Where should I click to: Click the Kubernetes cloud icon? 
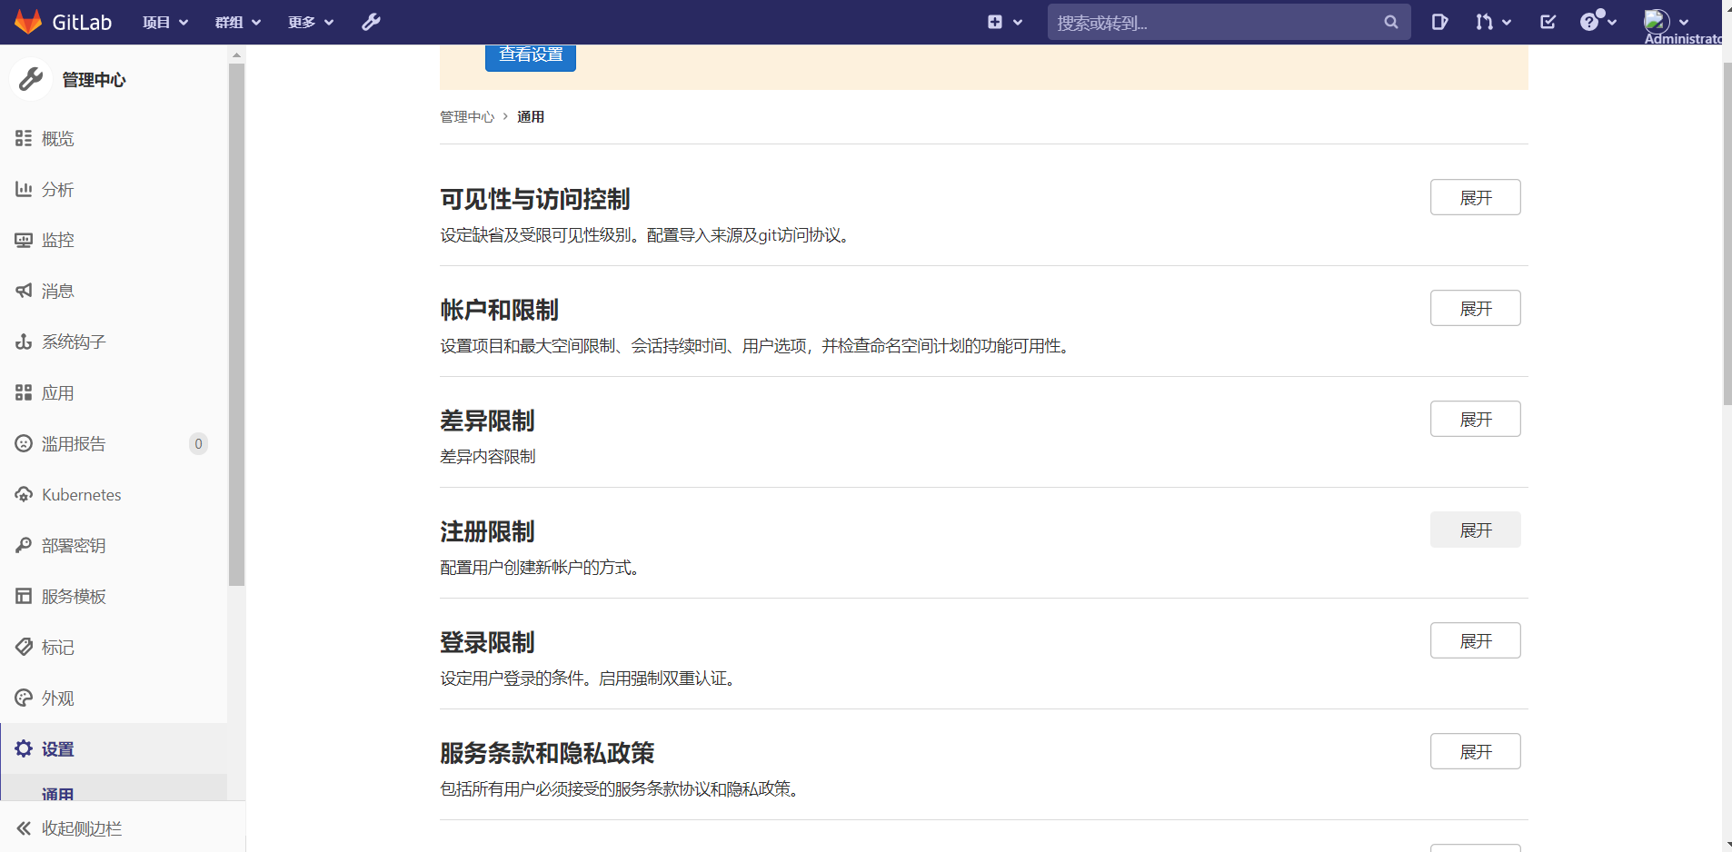24,494
